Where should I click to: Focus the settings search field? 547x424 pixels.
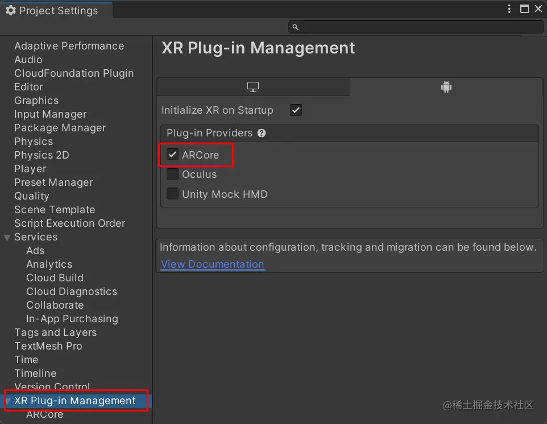(416, 27)
